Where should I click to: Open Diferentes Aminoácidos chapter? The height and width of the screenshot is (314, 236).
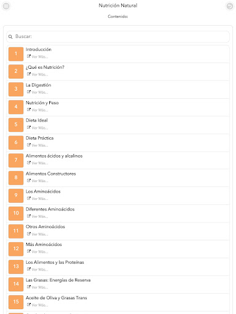pyautogui.click(x=50, y=209)
